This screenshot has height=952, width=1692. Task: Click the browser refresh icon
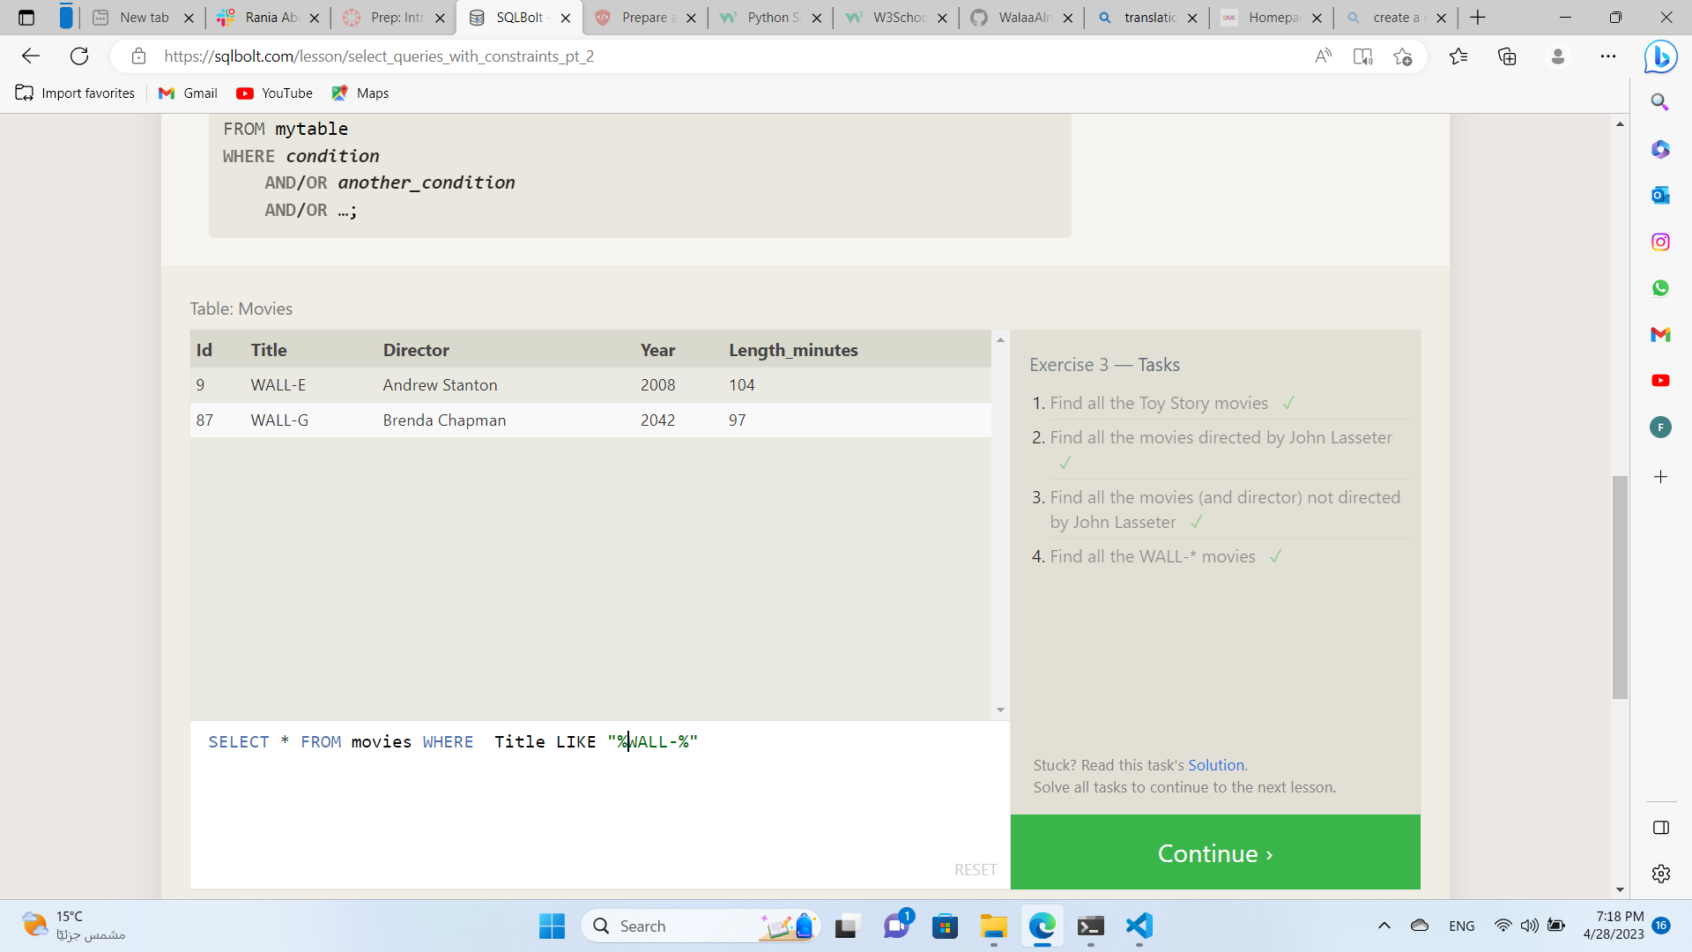[79, 56]
